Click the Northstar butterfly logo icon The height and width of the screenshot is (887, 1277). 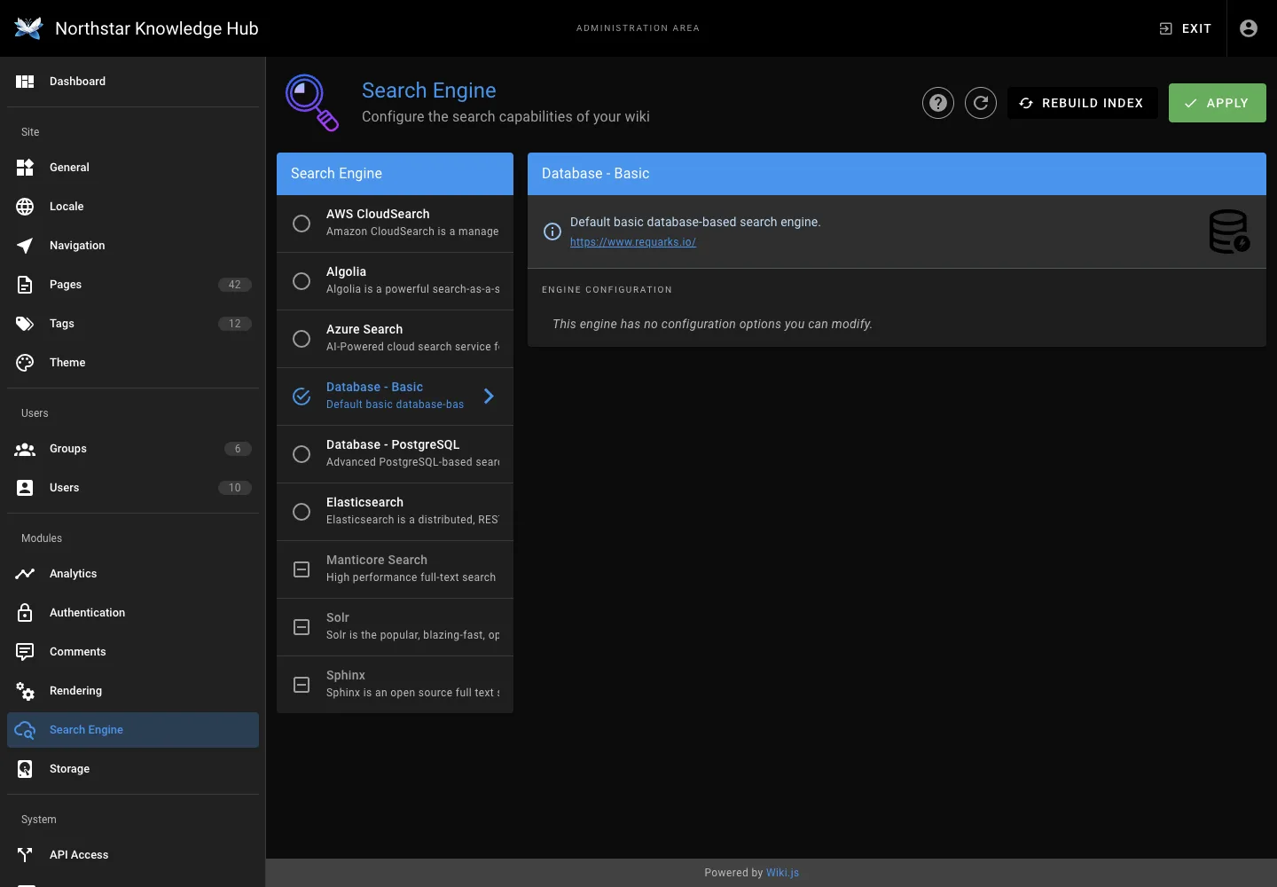pyautogui.click(x=28, y=28)
